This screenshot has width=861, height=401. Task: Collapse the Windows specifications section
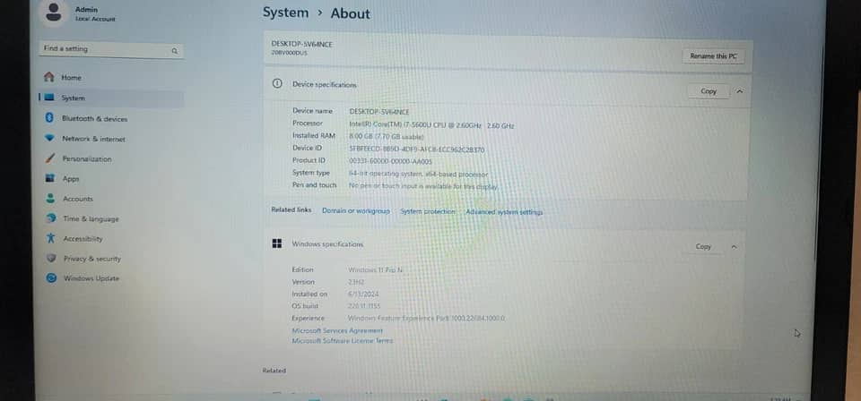pos(735,247)
